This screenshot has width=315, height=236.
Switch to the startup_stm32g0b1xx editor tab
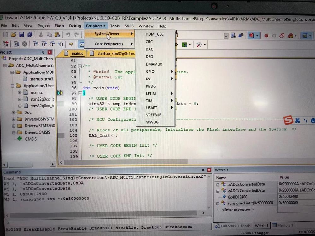click(x=113, y=53)
